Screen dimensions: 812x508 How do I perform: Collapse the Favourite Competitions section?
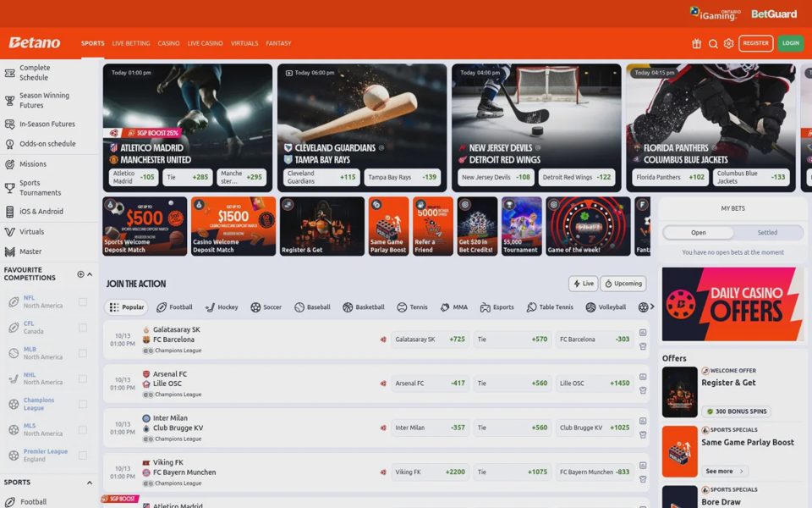click(x=90, y=274)
